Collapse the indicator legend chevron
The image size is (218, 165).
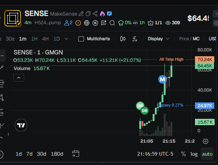(x=19, y=78)
